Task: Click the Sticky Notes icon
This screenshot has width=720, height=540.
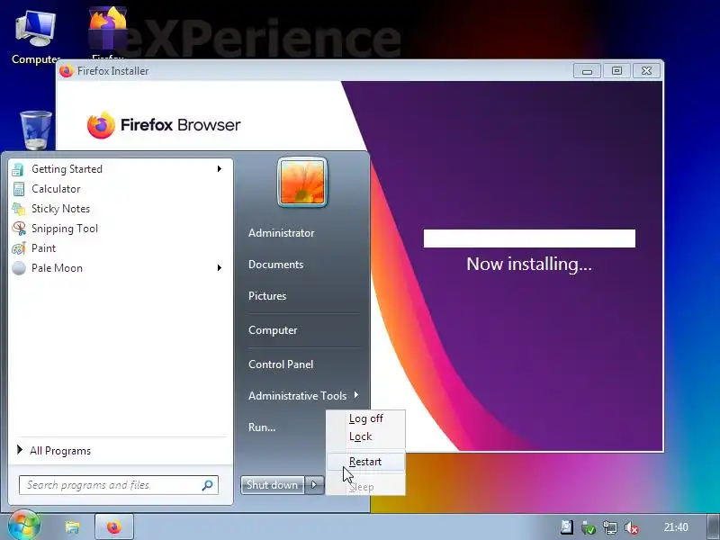Action: [19, 209]
